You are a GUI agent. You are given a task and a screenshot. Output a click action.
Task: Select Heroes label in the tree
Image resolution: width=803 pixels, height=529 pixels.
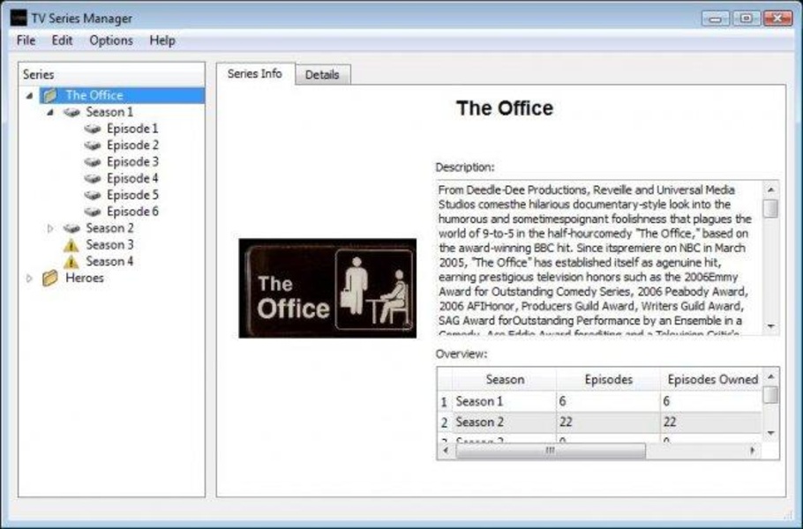85,279
